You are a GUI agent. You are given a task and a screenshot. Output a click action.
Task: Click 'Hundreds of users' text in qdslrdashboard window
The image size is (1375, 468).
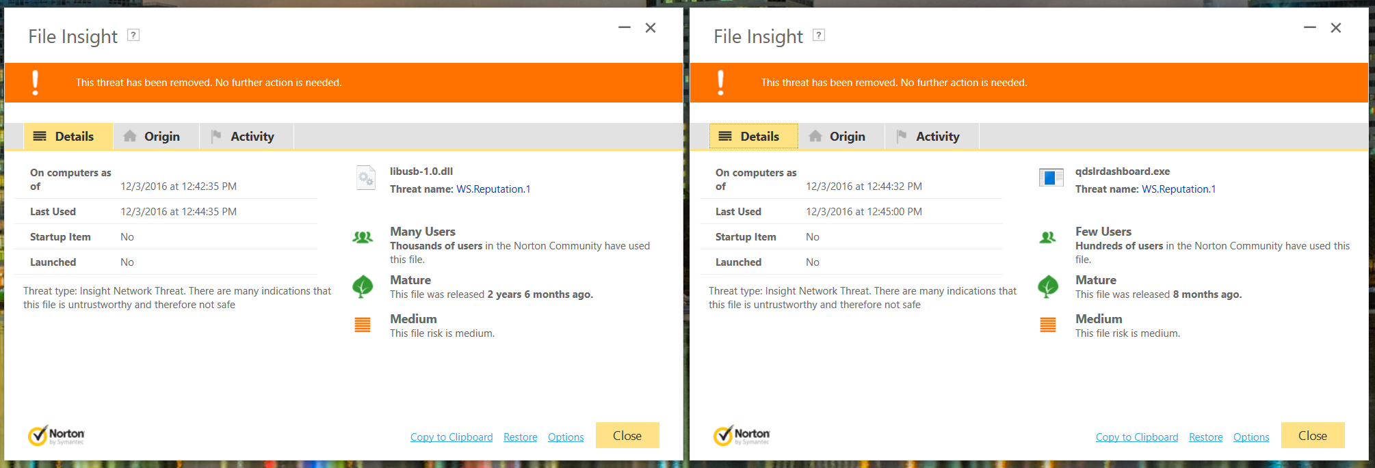pos(1119,246)
